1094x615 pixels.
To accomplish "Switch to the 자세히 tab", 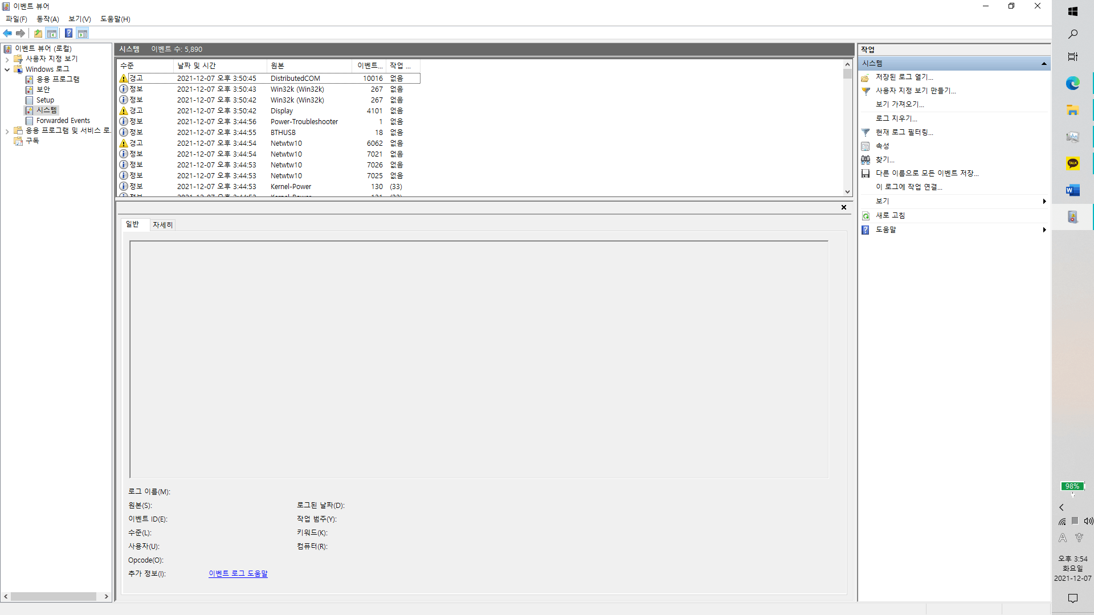I will point(162,225).
